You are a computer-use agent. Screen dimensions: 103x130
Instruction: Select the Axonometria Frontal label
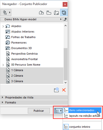click(x=24, y=59)
